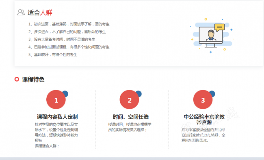Viewport: 264px width, 160px height.
Task: Click the 适合人群 heading
Action: pyautogui.click(x=40, y=13)
